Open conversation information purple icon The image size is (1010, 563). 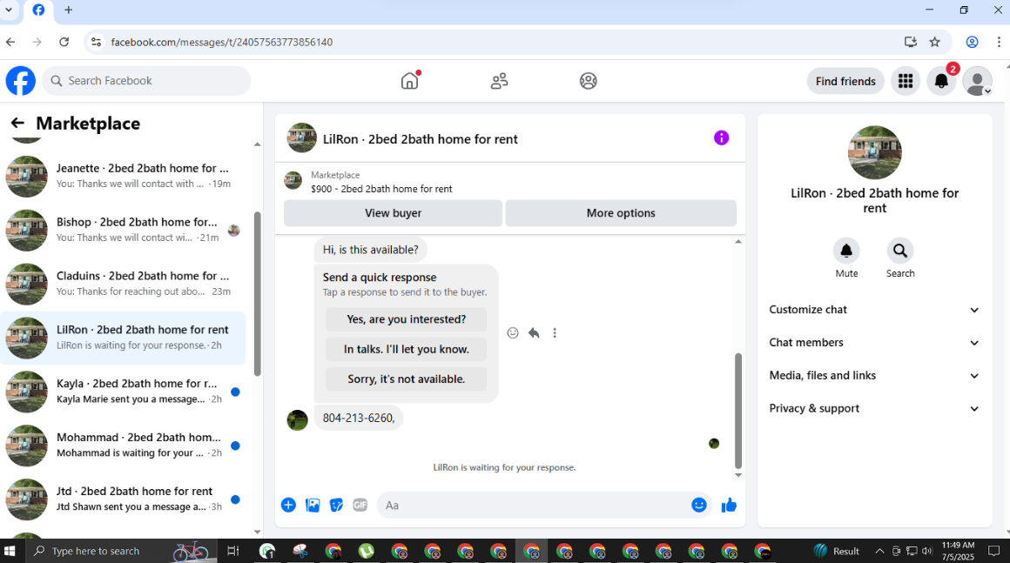coord(721,137)
